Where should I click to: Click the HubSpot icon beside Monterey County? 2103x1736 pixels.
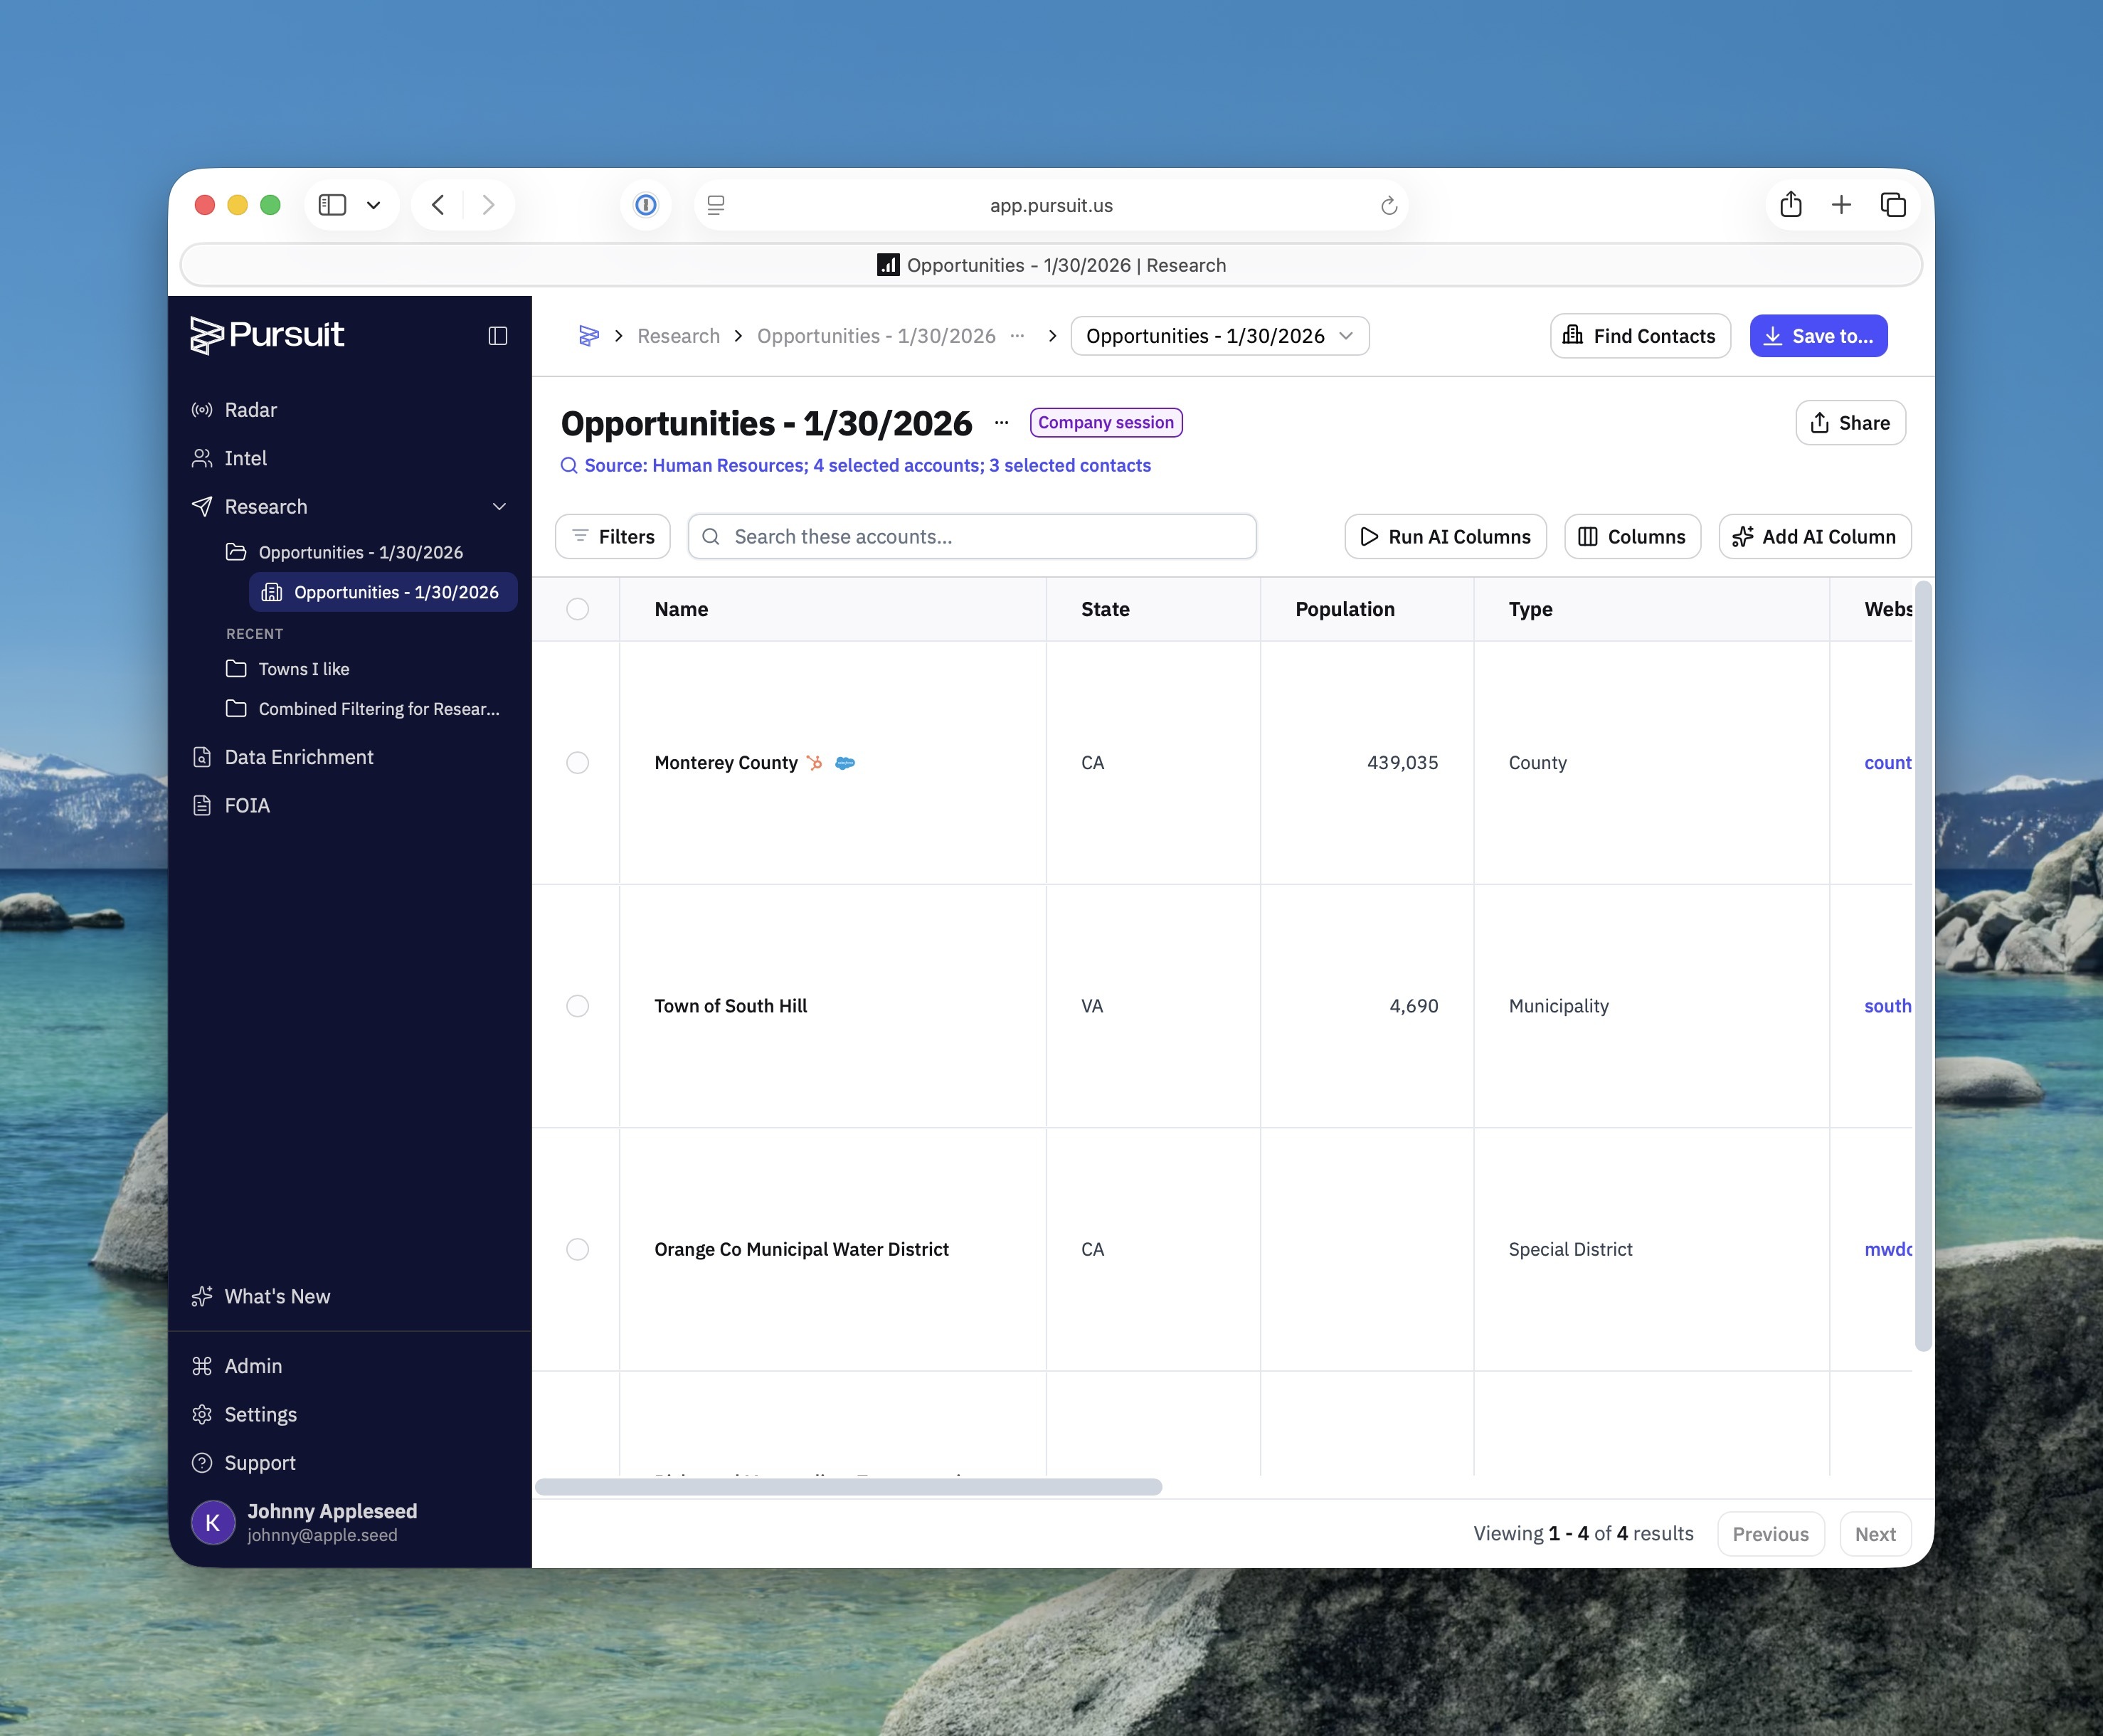click(x=815, y=763)
